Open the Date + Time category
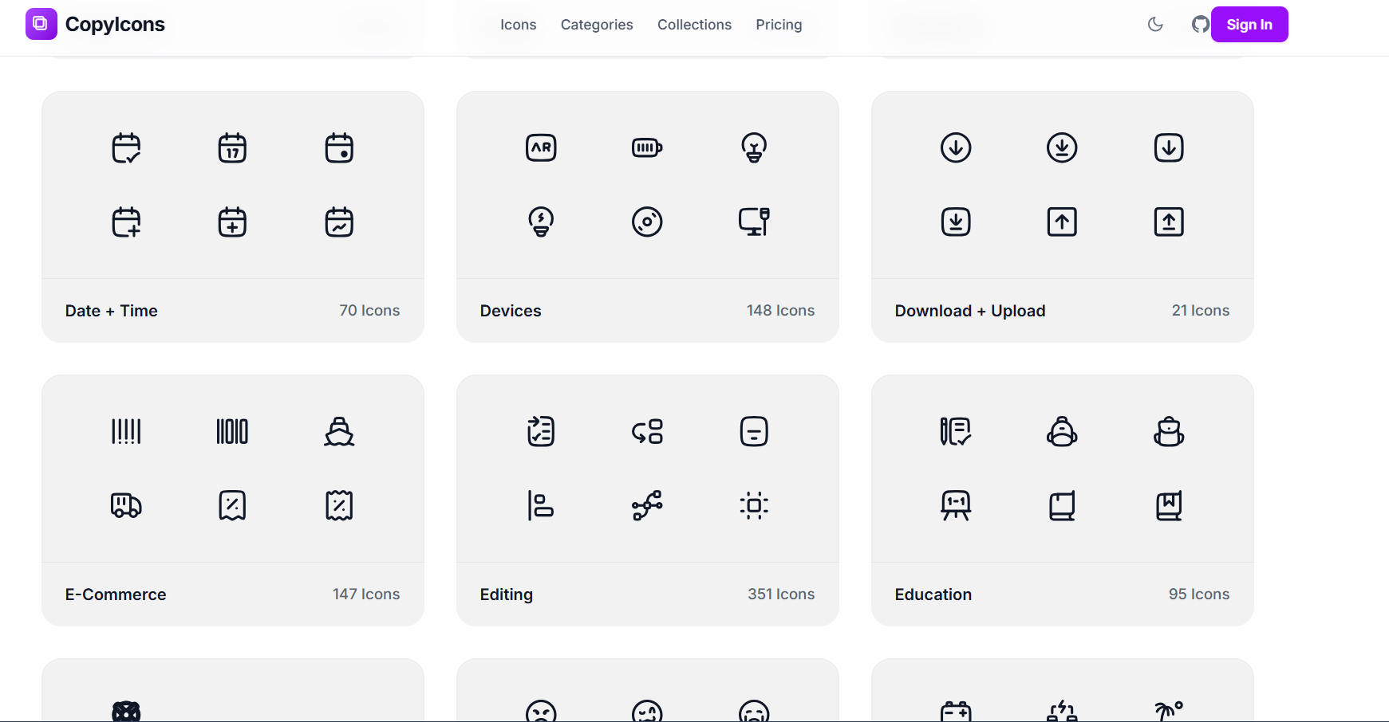Viewport: 1389px width, 722px height. click(x=112, y=311)
